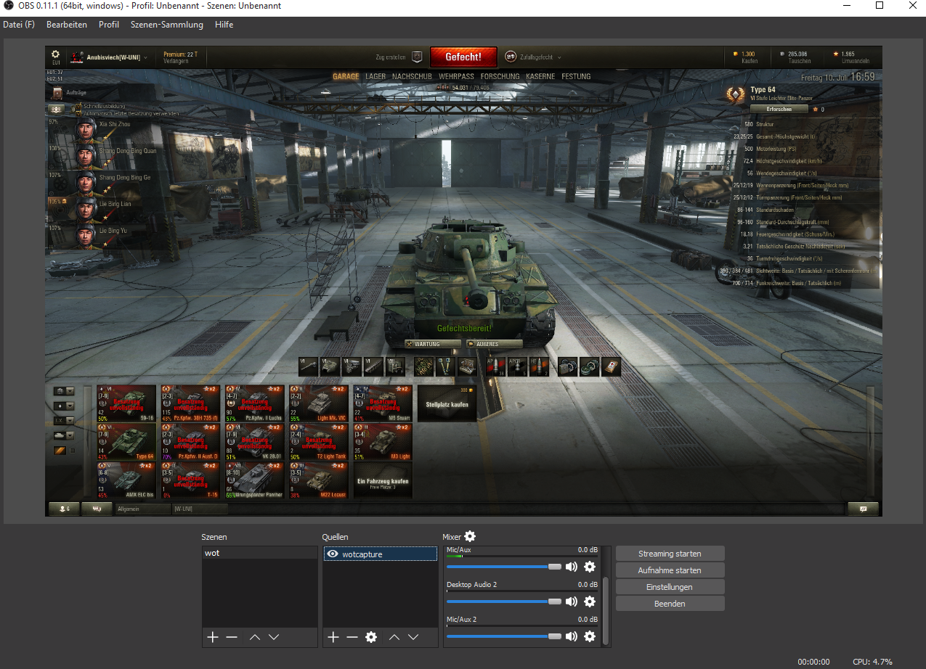Switch to KASERNE tab in game preview
Viewport: 926px width, 669px height.
point(540,76)
